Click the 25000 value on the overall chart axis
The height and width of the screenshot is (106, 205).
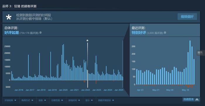[7, 46]
